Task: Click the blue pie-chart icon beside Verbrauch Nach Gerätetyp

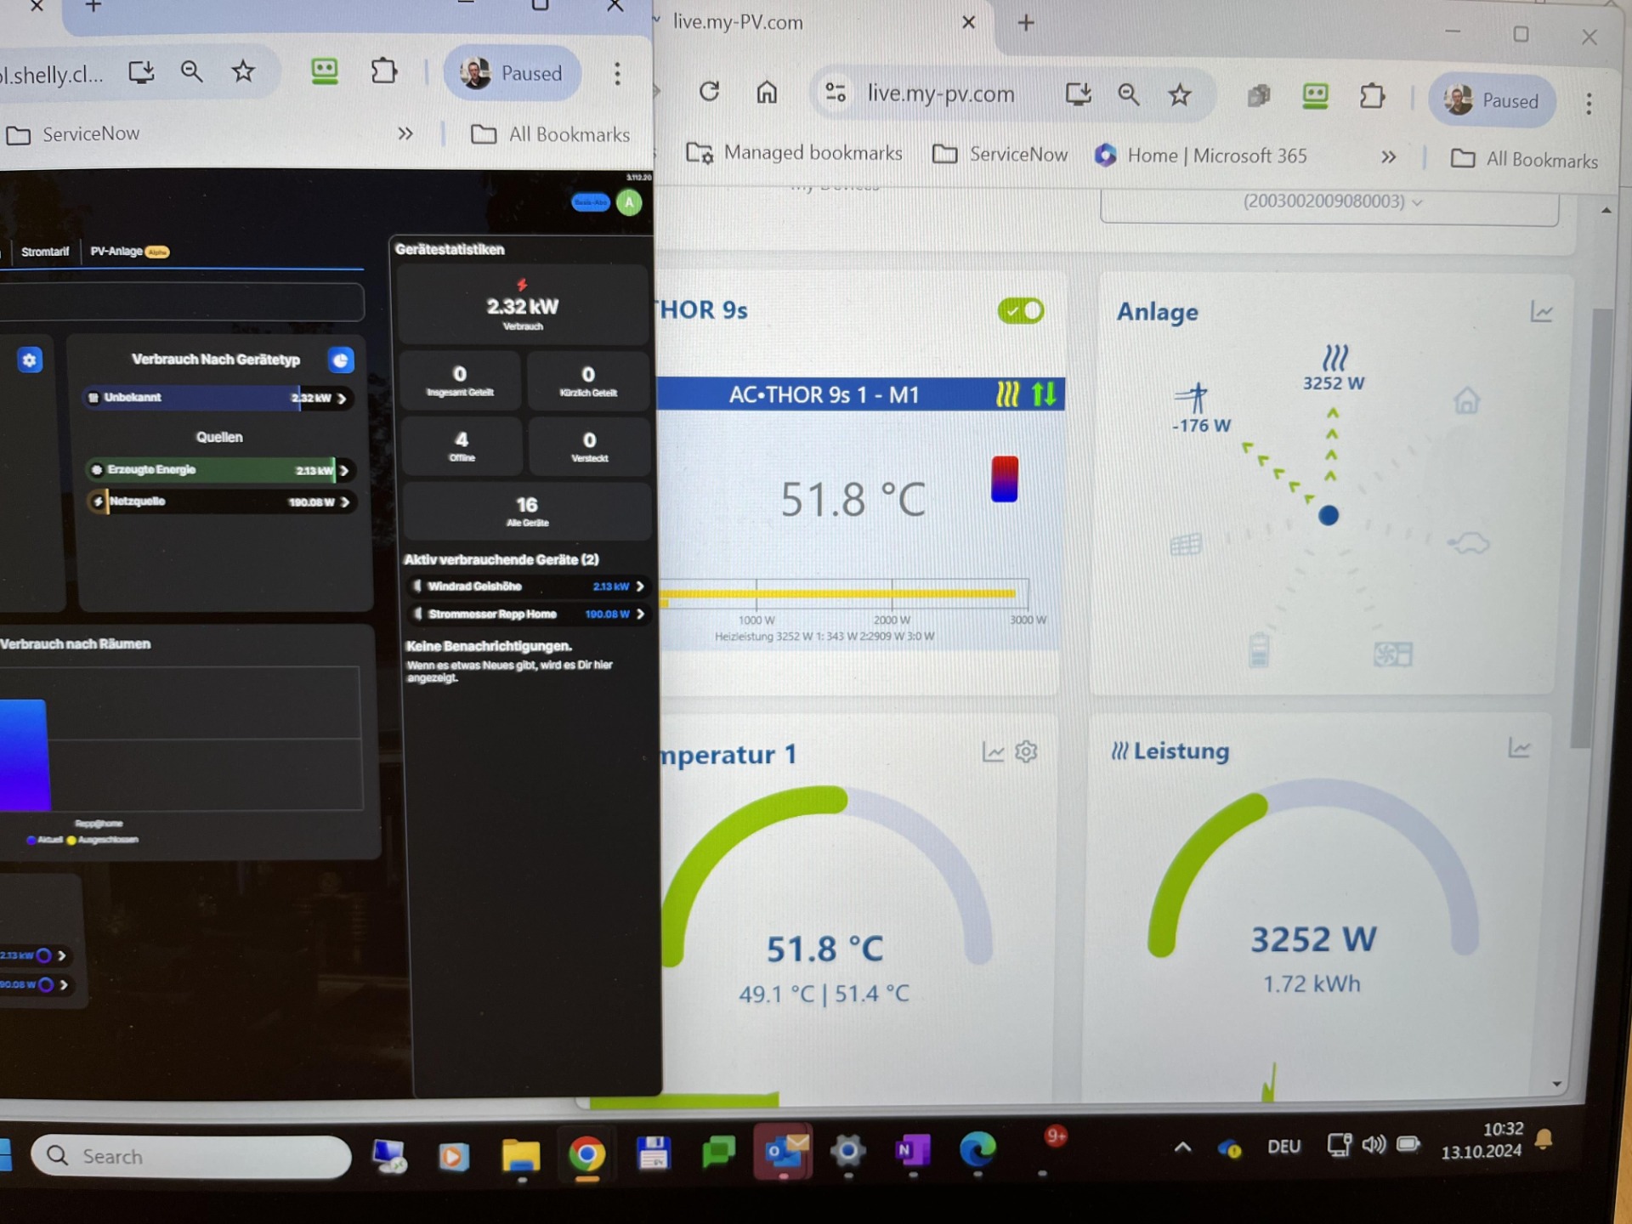Action: click(x=341, y=360)
